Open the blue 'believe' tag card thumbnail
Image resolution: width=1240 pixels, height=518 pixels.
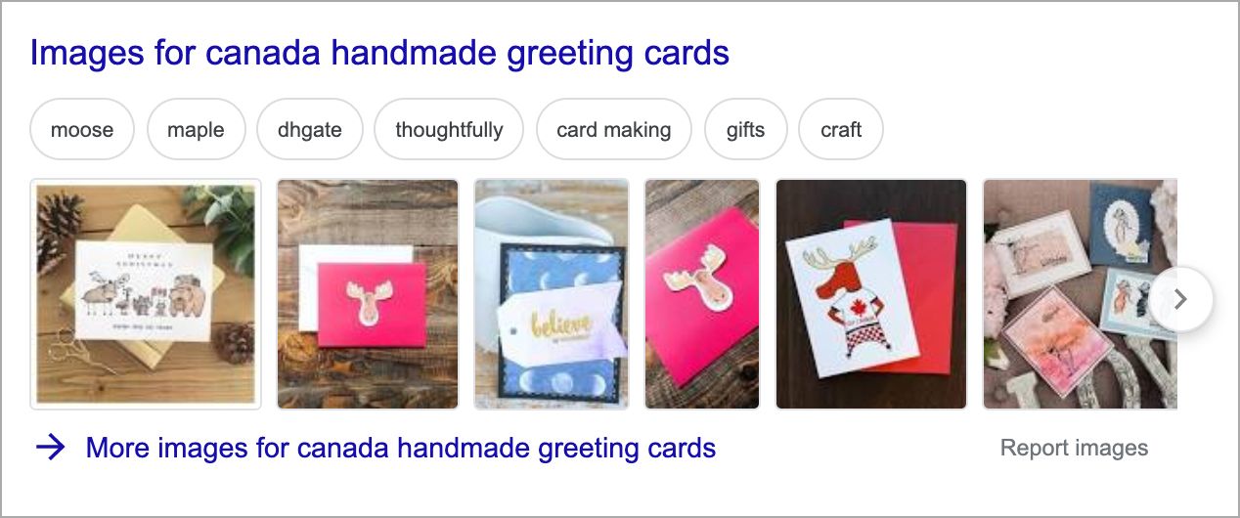[552, 293]
